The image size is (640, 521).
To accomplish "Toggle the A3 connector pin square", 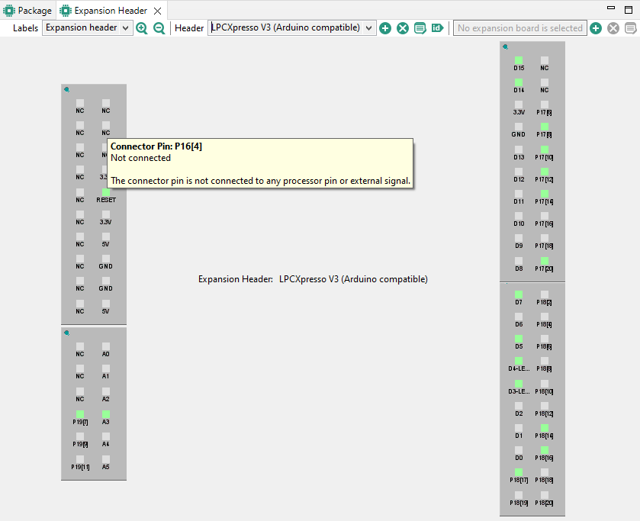I will pyautogui.click(x=106, y=413).
